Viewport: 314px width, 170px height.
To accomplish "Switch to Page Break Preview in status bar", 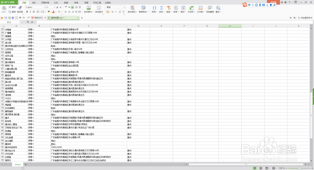I will [261, 168].
